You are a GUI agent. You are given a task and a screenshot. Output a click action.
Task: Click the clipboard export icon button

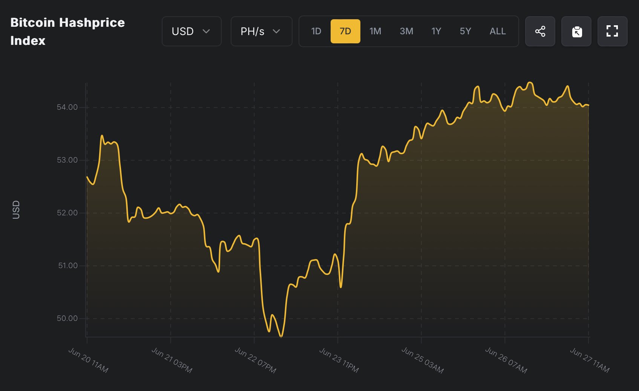pos(576,31)
